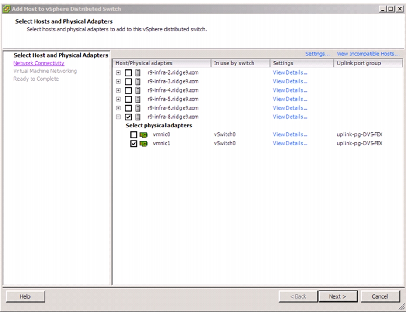
Task: Enable the vmnic0 adapter checkbox
Action: 134,134
